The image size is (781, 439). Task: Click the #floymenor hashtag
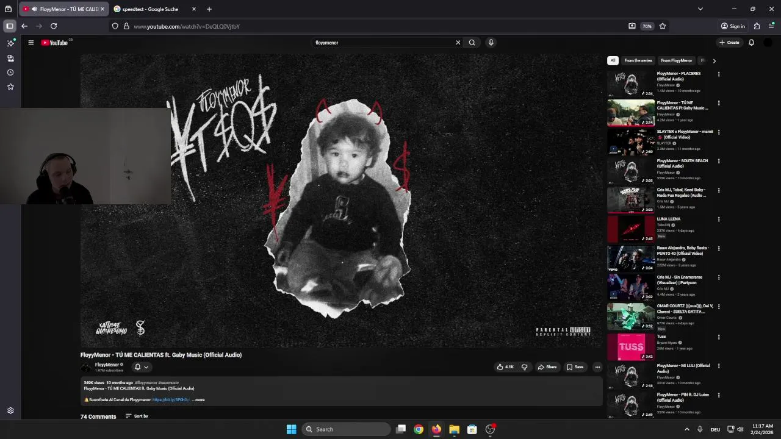pos(146,383)
